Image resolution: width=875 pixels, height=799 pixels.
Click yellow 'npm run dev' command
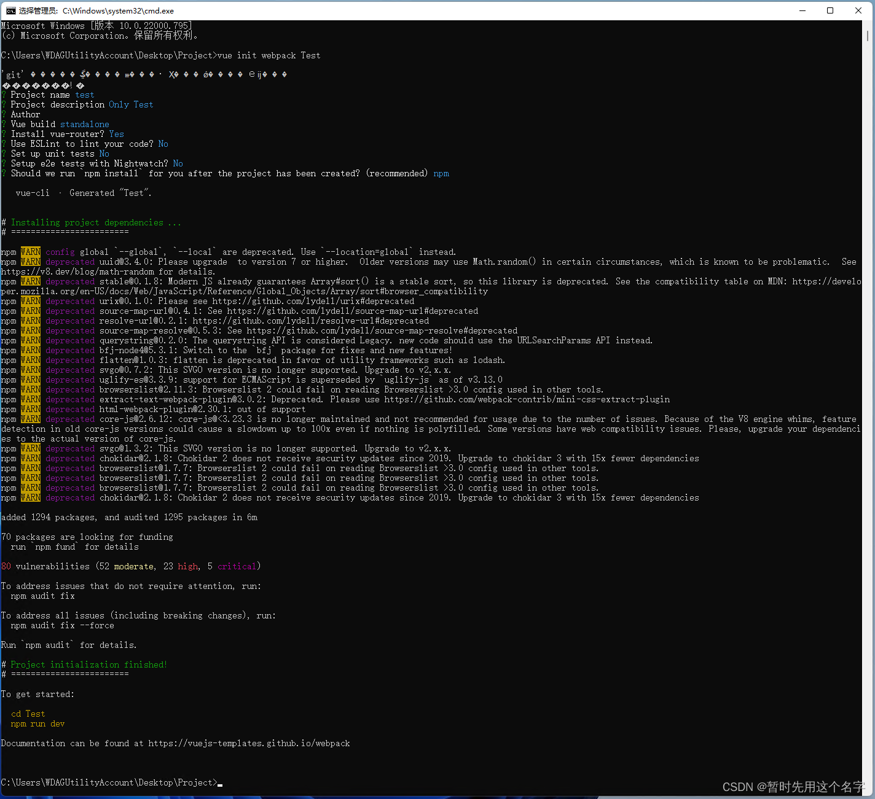click(x=37, y=723)
